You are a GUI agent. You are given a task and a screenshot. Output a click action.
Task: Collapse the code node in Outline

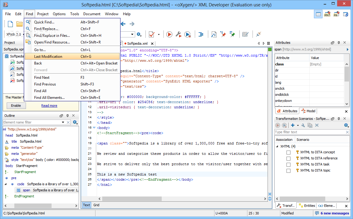[x=5, y=184]
